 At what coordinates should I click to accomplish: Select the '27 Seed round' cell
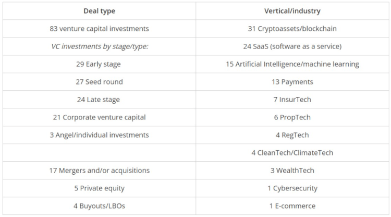pos(99,82)
